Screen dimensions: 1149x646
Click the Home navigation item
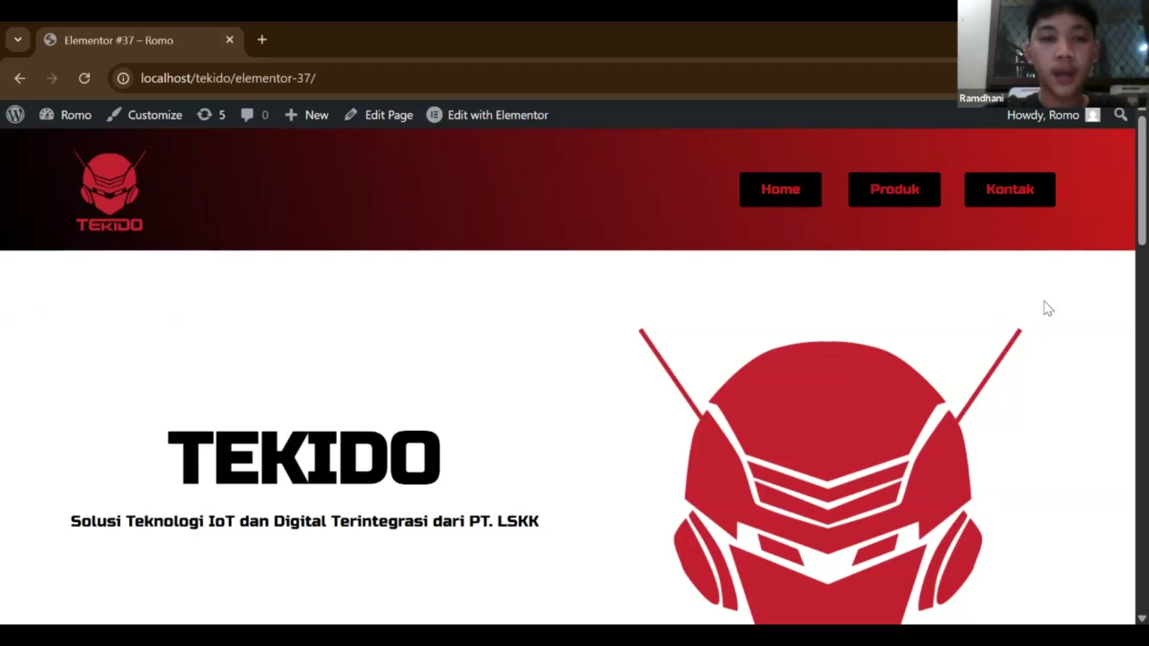(780, 189)
